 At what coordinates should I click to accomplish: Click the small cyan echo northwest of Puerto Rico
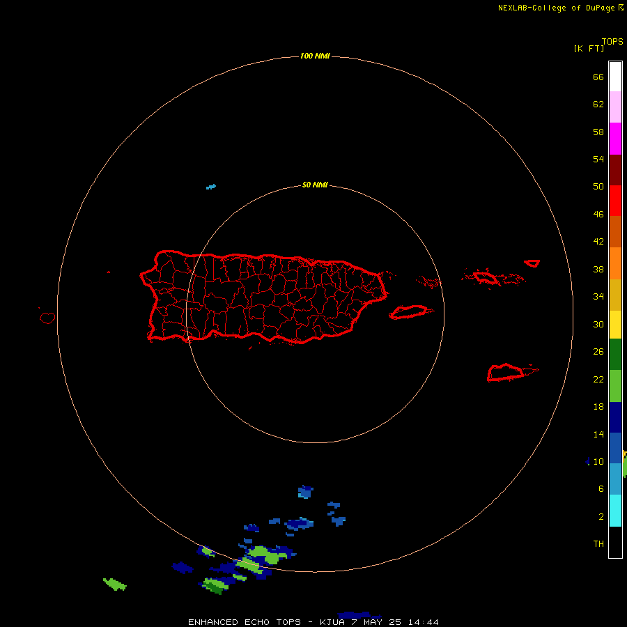pyautogui.click(x=210, y=187)
